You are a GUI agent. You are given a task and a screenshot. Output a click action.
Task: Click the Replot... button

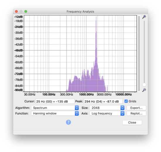point(136,113)
